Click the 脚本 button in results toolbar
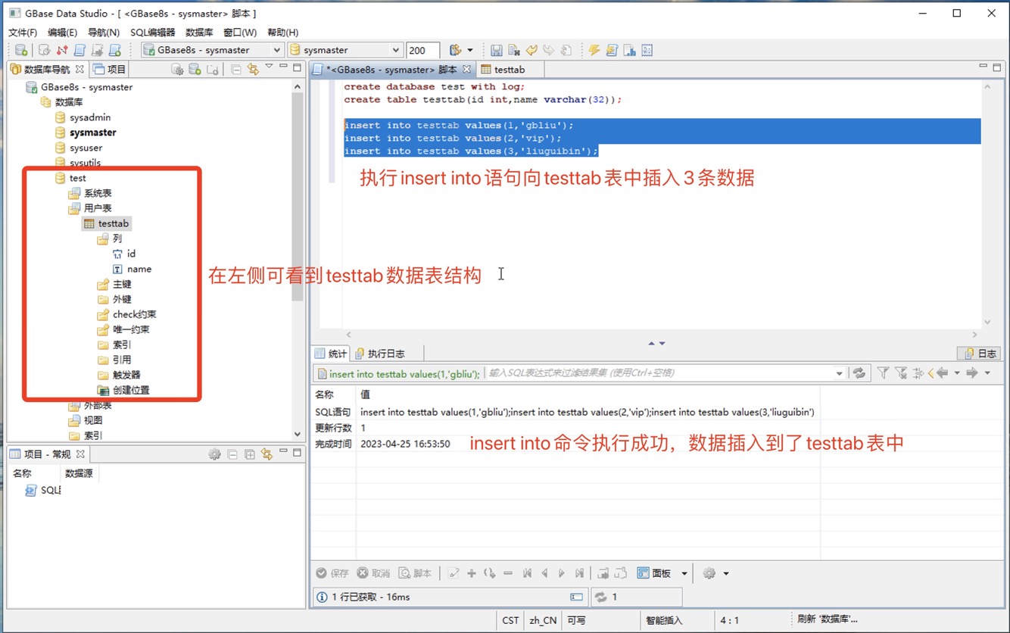The height and width of the screenshot is (633, 1010). (416, 573)
